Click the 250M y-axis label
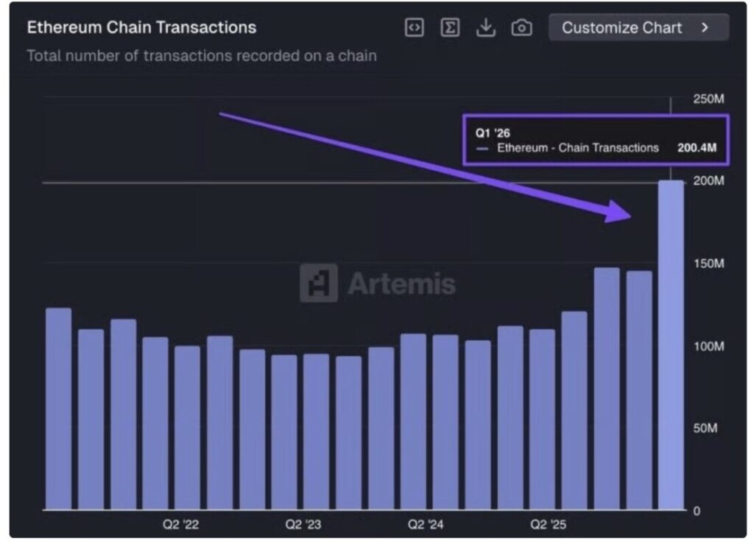 [709, 99]
